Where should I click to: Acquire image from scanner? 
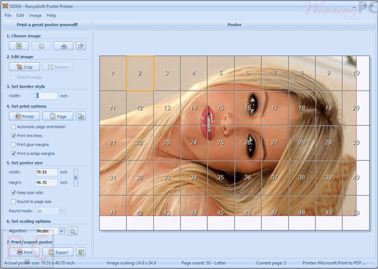(63, 46)
